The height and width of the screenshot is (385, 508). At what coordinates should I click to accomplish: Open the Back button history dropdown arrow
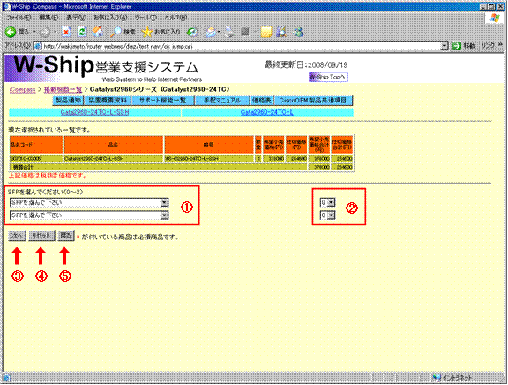point(34,32)
